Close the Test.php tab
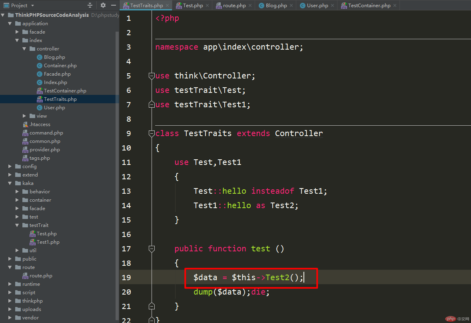The width and height of the screenshot is (471, 323). [207, 6]
